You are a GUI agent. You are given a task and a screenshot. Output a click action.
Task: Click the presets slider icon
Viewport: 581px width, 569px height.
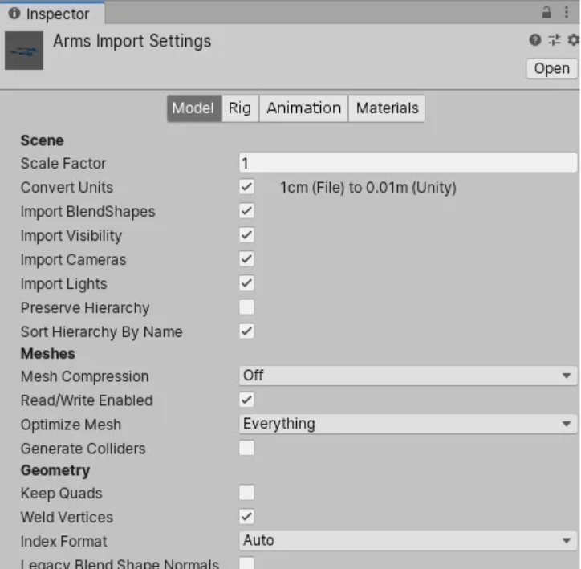pos(554,40)
